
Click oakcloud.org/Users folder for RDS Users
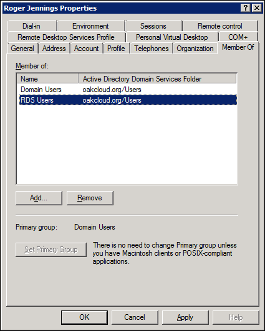tap(112, 100)
